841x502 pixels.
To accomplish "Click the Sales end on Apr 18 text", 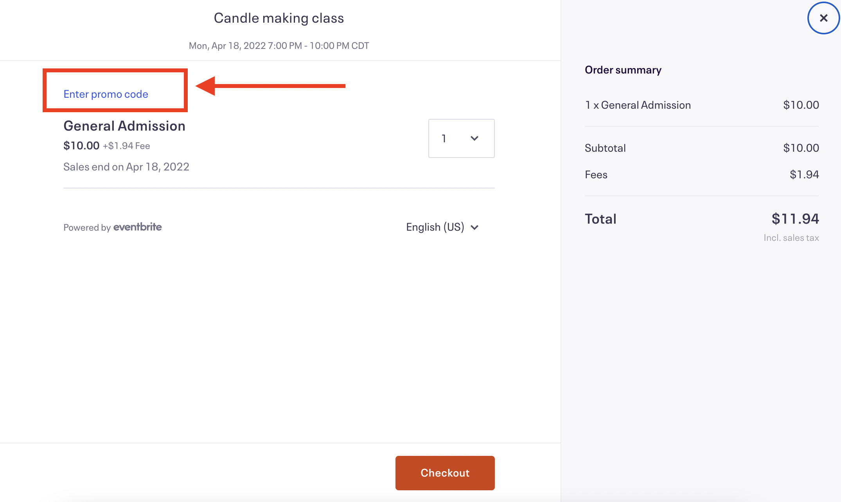I will click(126, 167).
